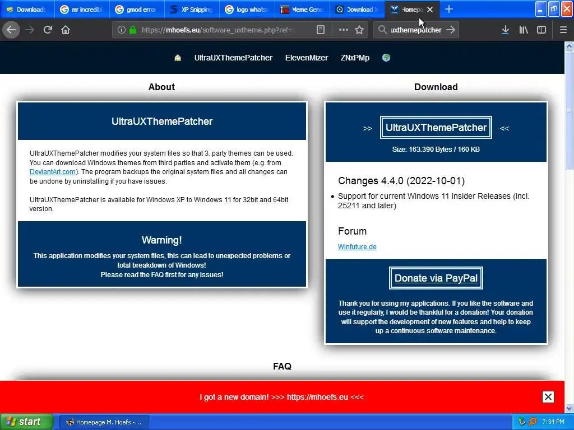Go back using the browser back arrow

point(11,30)
